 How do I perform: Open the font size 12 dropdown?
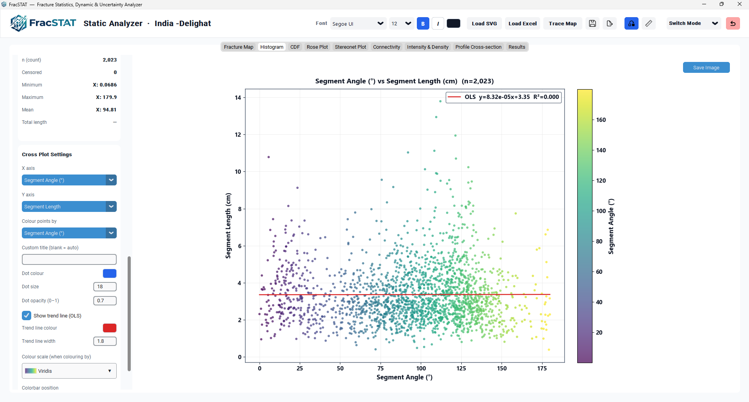tap(402, 23)
